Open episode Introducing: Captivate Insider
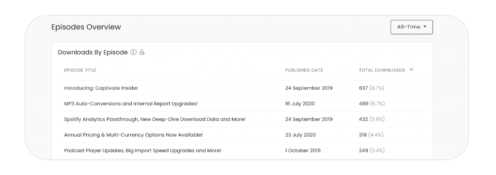Screen dimensions: 496x175 coord(101,88)
